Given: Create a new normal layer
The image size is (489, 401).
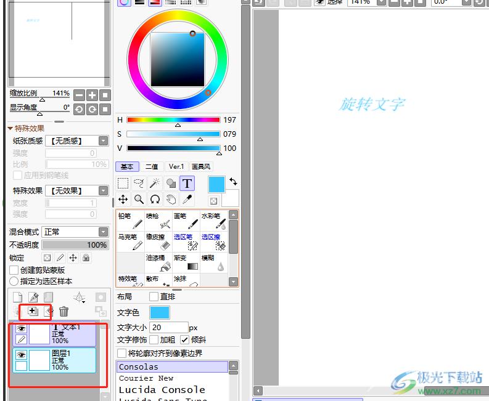Looking at the screenshot, I should point(18,298).
